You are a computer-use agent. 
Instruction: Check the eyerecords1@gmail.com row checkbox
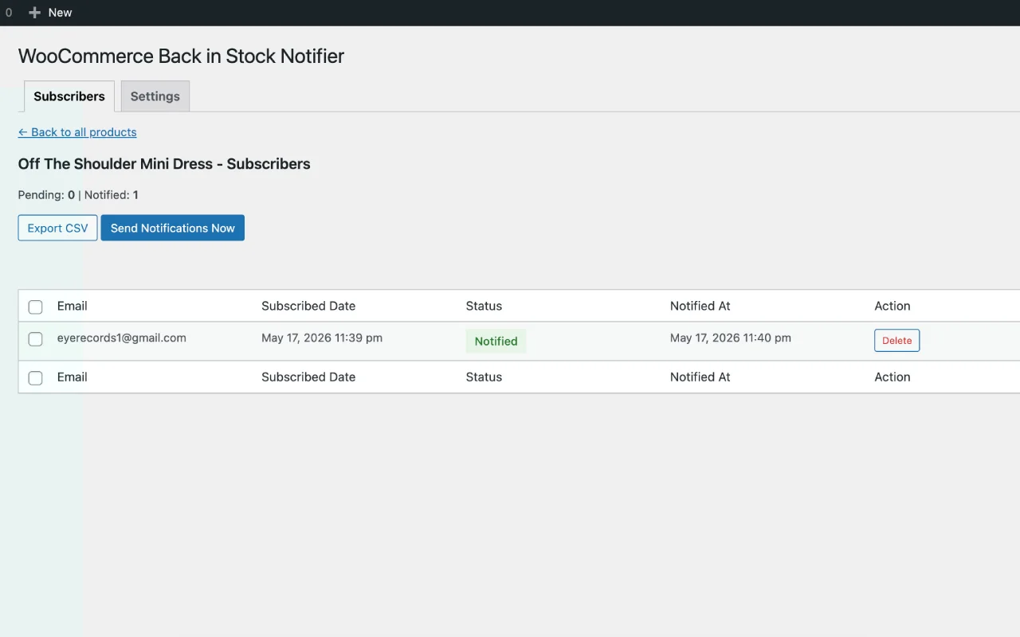coord(35,339)
